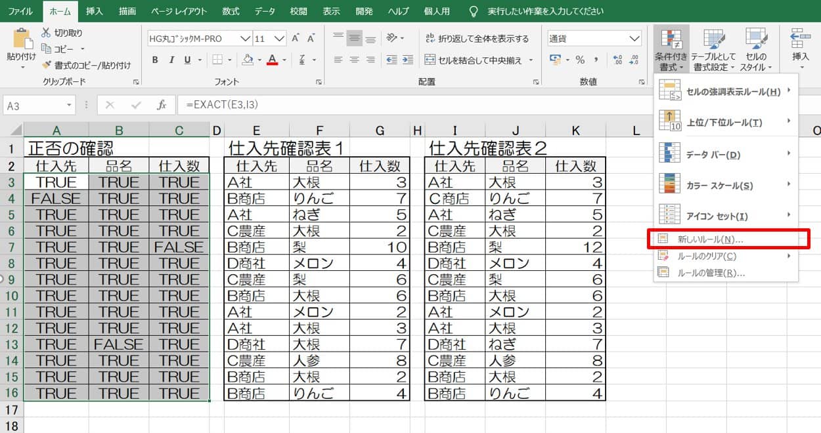Toggle align text left

click(338, 60)
